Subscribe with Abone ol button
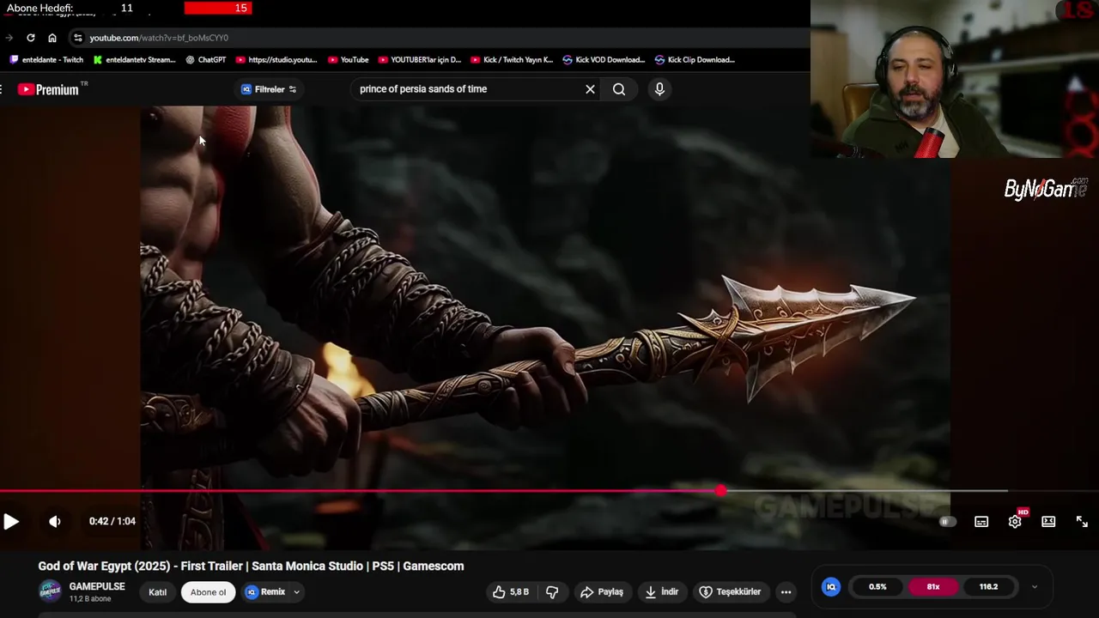The height and width of the screenshot is (618, 1099). pos(208,591)
